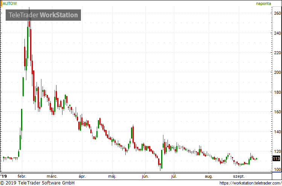Click the 260 price axis label

[x=277, y=13]
